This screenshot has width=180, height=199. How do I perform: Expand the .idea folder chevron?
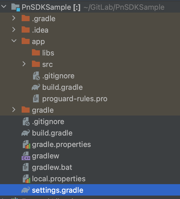point(14,29)
